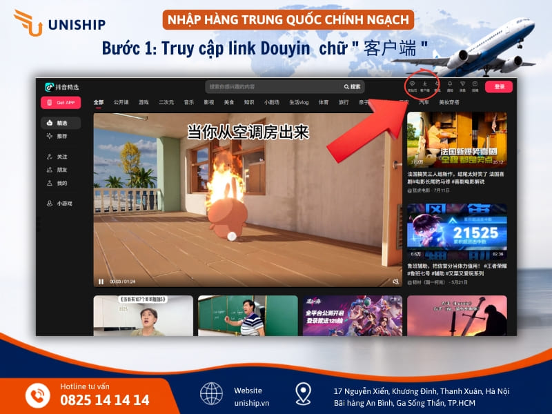Open the 全平台公测开启 game promo thumbnail
The height and width of the screenshot is (414, 552).
click(x=353, y=316)
